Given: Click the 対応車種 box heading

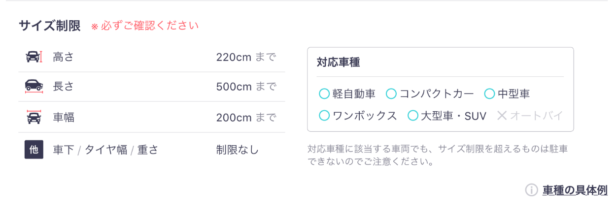Looking at the screenshot, I should pyautogui.click(x=338, y=62).
